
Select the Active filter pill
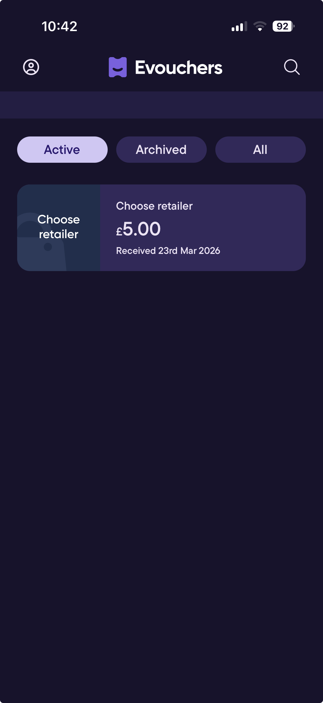(62, 150)
